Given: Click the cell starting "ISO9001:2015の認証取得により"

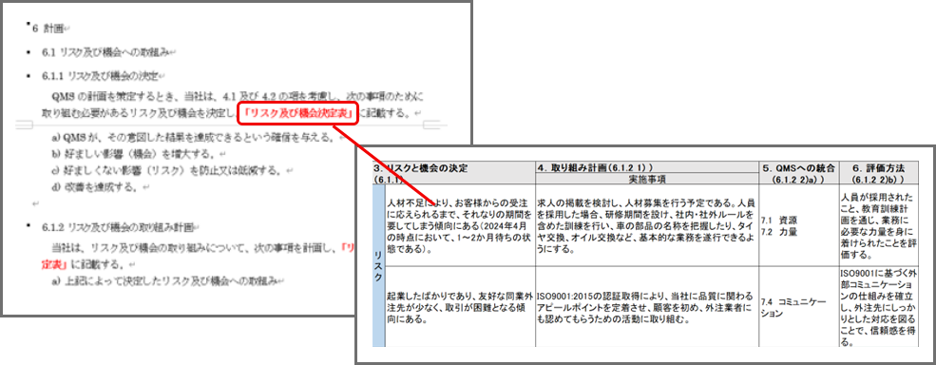Looking at the screenshot, I should (x=646, y=307).
